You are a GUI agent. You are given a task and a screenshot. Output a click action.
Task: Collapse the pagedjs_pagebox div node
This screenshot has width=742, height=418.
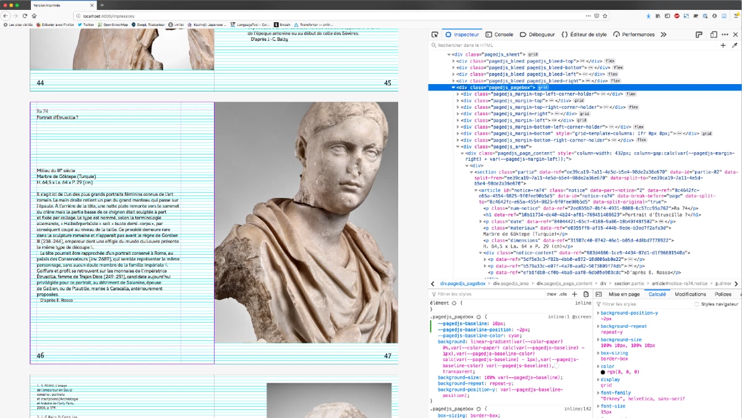coord(454,88)
